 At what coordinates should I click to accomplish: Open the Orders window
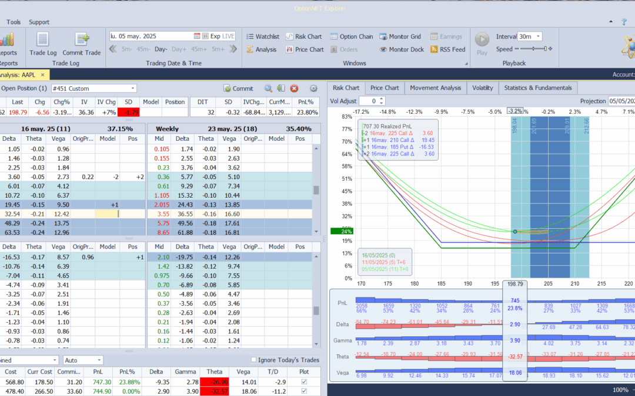coord(344,49)
